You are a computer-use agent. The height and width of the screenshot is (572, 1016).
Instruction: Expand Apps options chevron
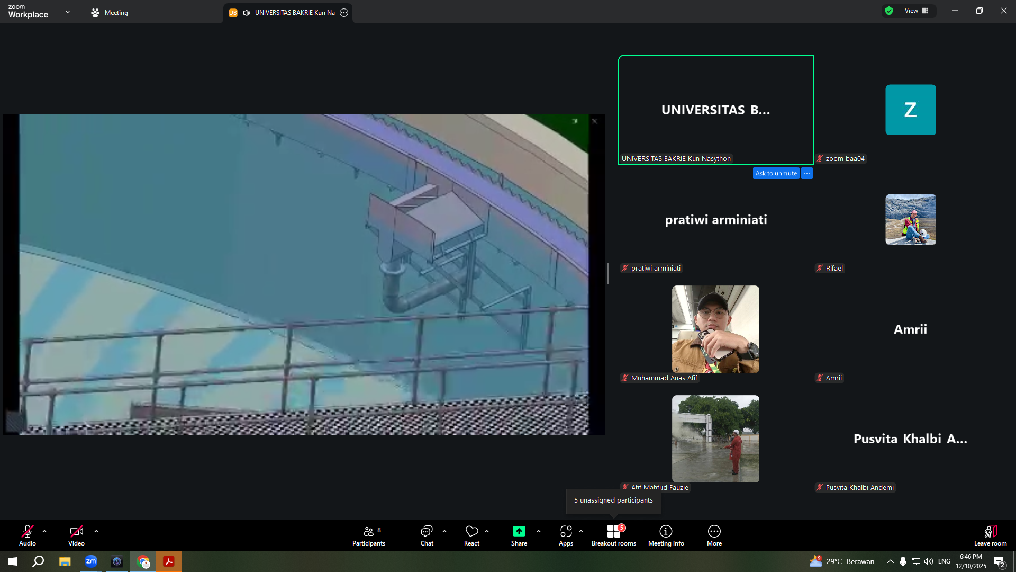[x=581, y=531]
